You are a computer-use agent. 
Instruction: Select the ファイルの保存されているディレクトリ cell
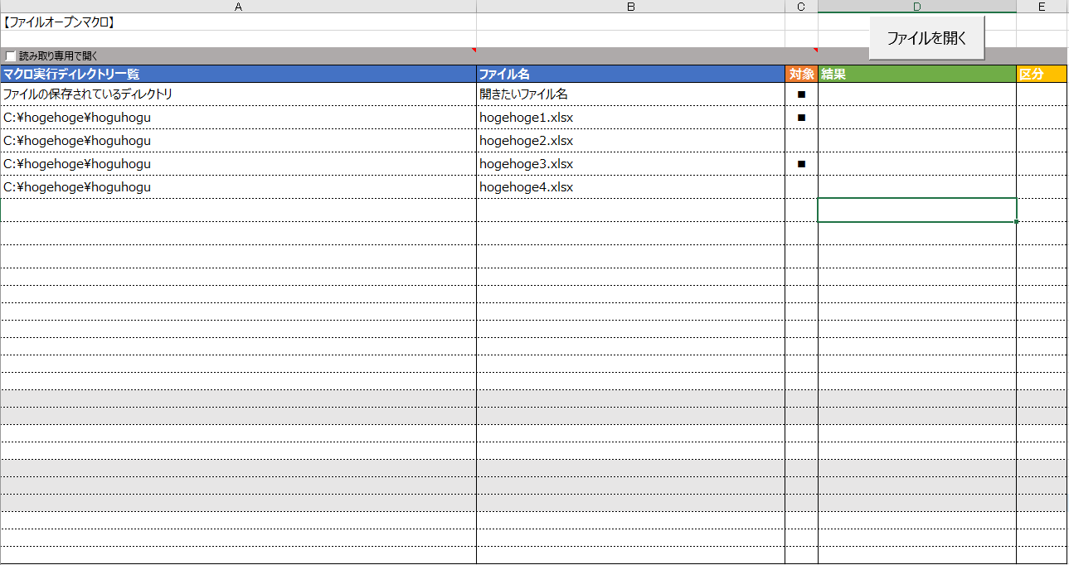(238, 94)
